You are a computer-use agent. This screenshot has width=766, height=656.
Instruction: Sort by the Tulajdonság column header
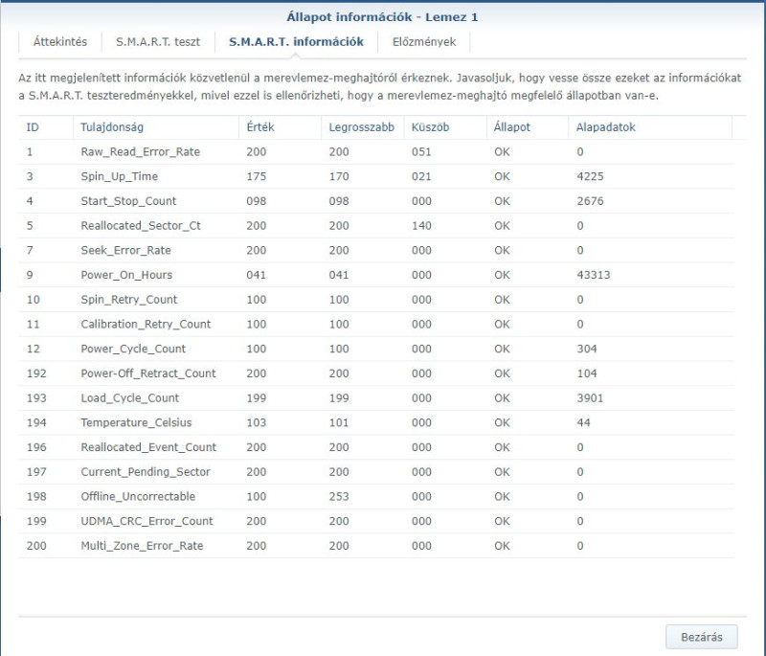(156, 127)
